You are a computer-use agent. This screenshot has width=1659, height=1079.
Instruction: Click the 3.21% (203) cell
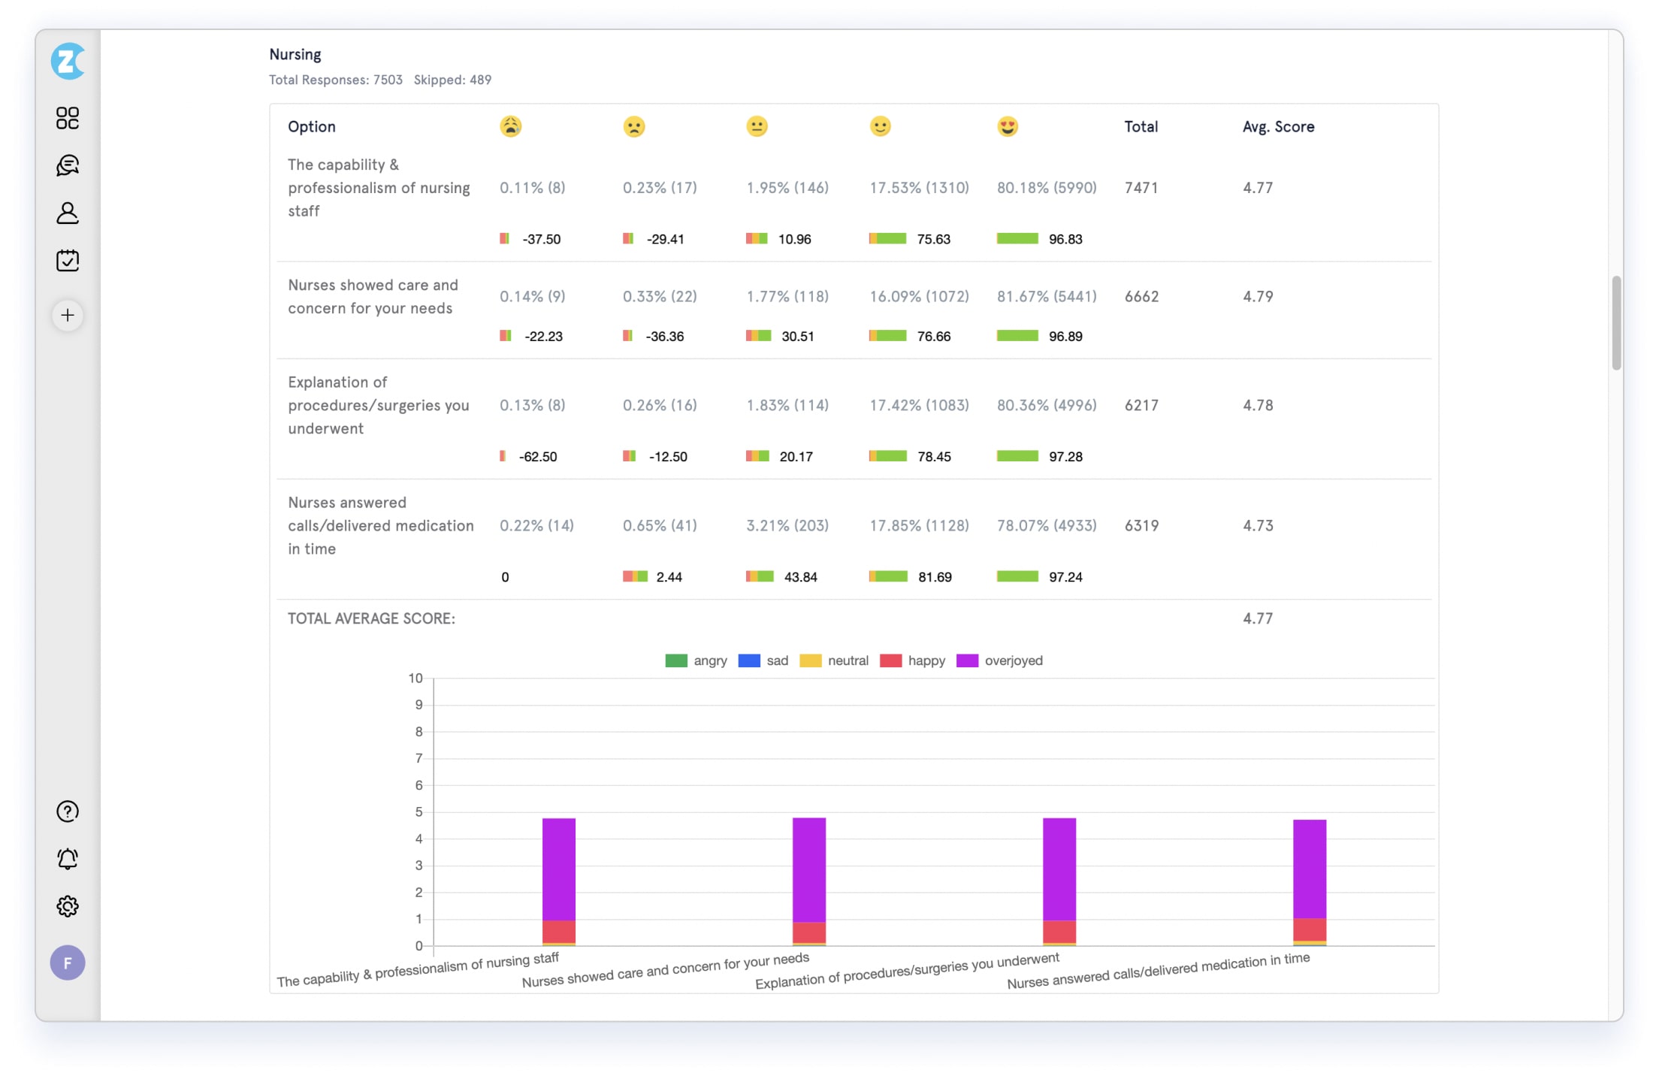[787, 525]
